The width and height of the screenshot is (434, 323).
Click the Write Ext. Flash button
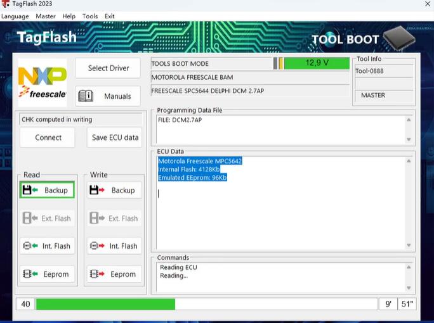click(x=114, y=218)
